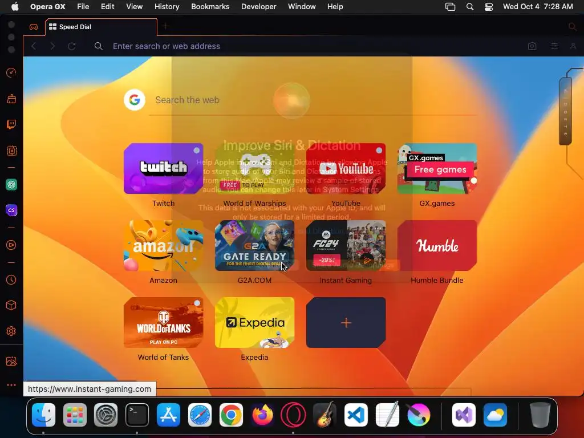584x438 pixels.
Task: Open the Expedia speed dial tile
Action: pyautogui.click(x=254, y=323)
